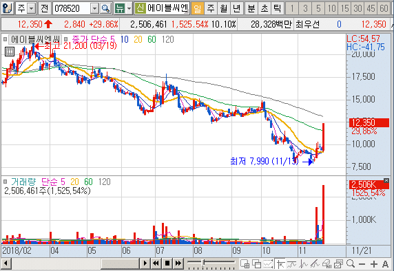Click the play forward button
This screenshot has width=394, height=271.
coord(145,263)
